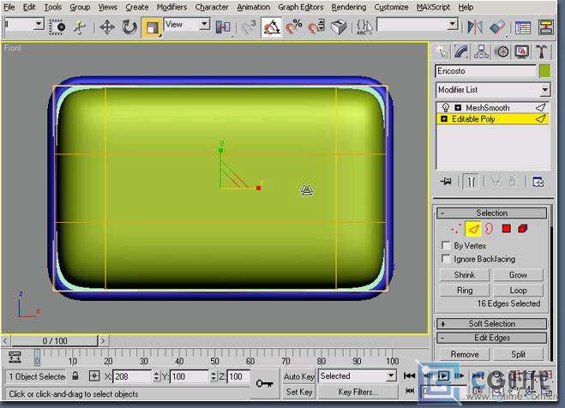Screen dimensions: 565x408
Task: Click the Mirror tool icon
Action: click(x=474, y=27)
